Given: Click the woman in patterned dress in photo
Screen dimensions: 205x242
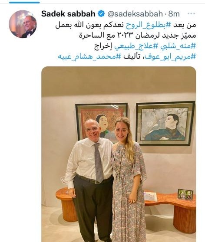Looking at the screenshot, I should [129, 180].
